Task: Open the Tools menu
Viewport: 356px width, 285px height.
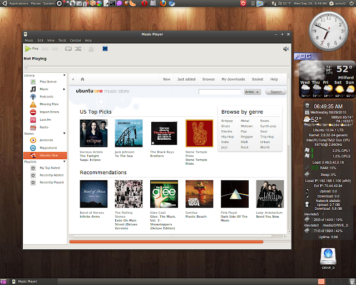Action: tap(62, 40)
